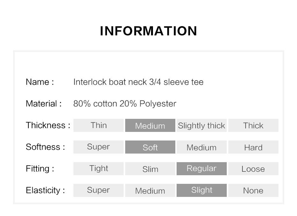Choose Medium in the Elasticity row
This screenshot has height=216, width=297.
click(150, 190)
